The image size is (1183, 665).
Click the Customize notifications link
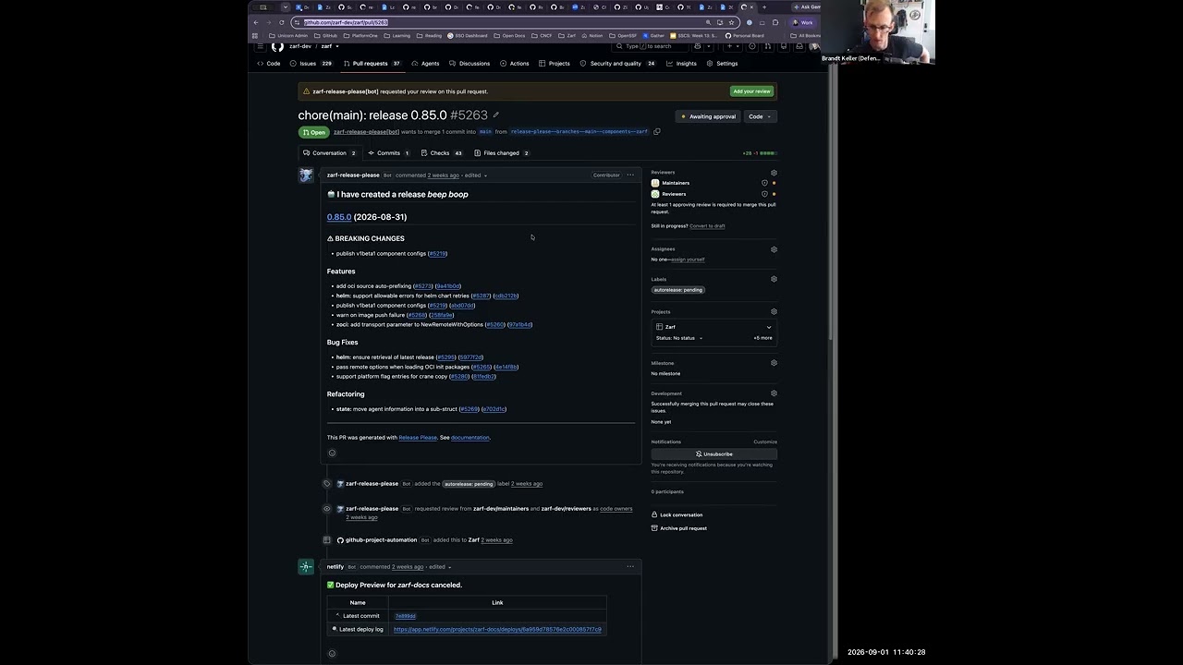[765, 442]
